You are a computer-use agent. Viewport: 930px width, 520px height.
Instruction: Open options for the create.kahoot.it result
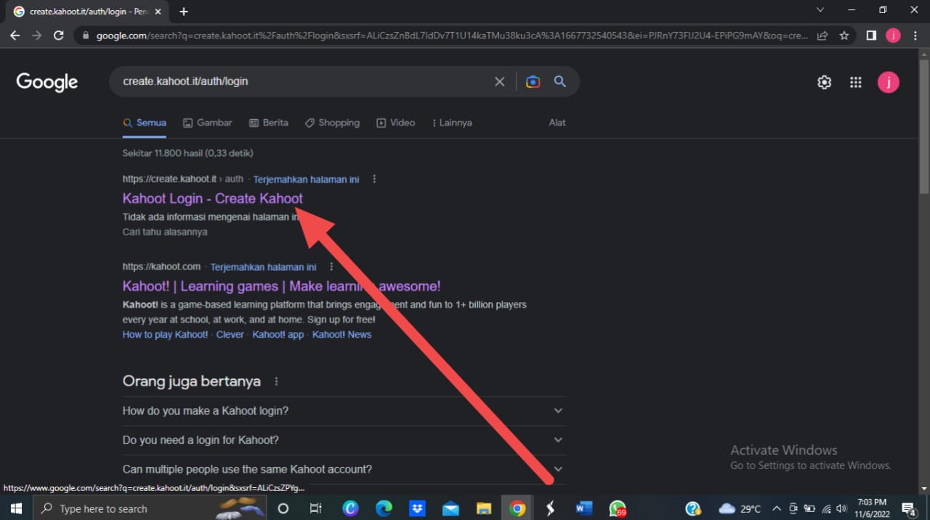pyautogui.click(x=374, y=179)
